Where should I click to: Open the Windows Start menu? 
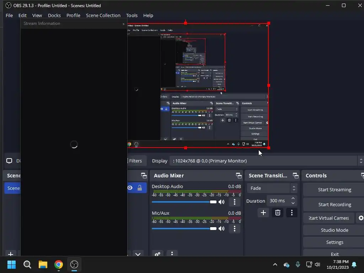(11, 264)
